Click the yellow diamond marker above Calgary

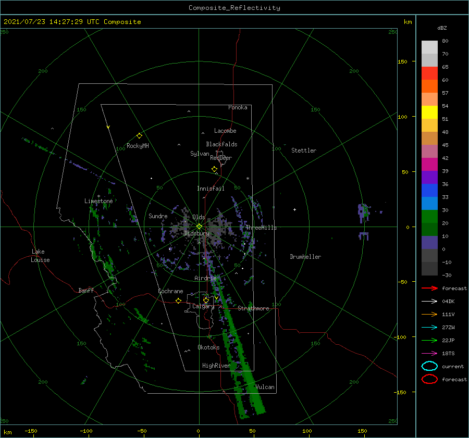tap(206, 300)
